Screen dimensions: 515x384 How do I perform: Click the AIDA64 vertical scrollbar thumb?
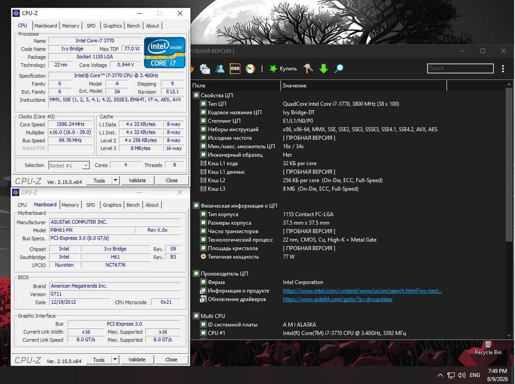click(x=509, y=164)
